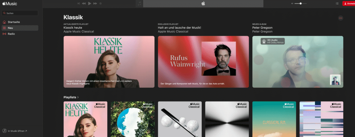Viewport: 355px width, 137px height.
Task: Open Klassik heute playlist cover
Action: point(85,119)
